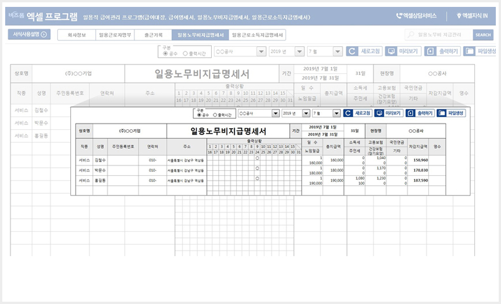Viewport: 501px width, 304px height.
Task: Select the 출력시간 radio button in the enlarged inset
Action: (x=215, y=115)
